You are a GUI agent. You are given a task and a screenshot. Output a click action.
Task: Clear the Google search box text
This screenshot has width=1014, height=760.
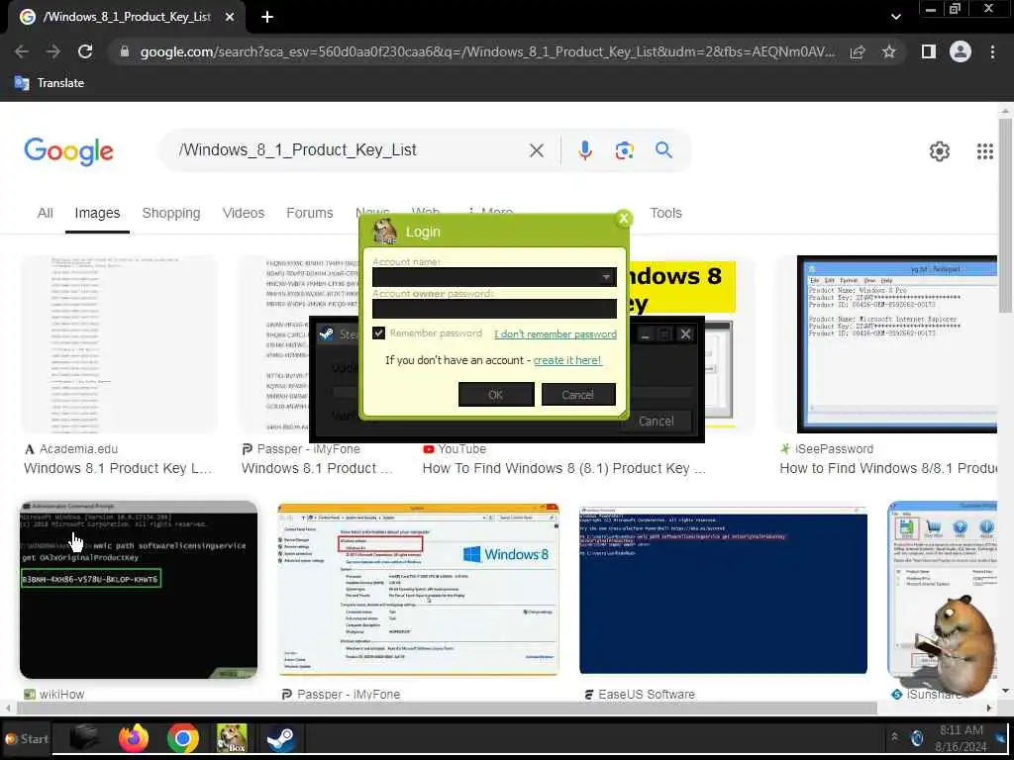tap(536, 150)
